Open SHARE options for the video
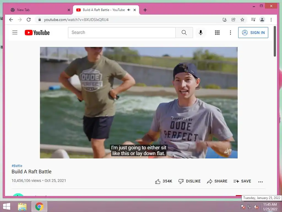This screenshot has width=282, height=212. point(217,181)
